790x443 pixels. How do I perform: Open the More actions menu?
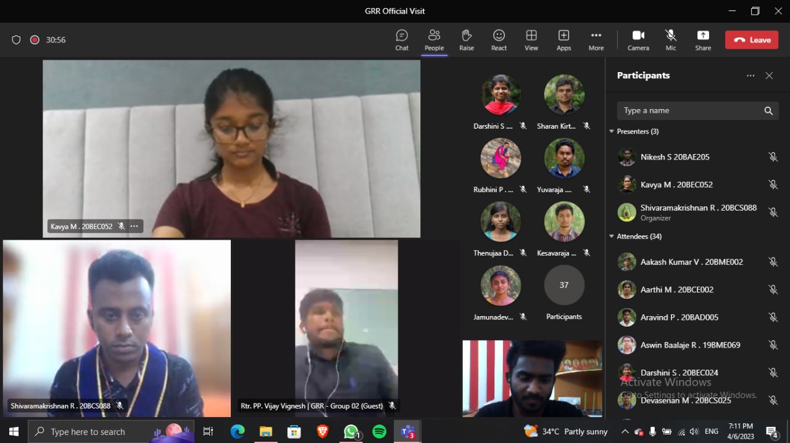coord(596,40)
